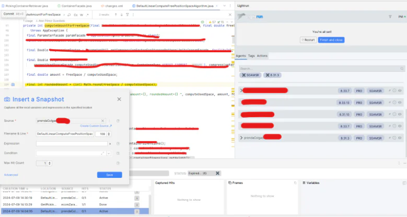Screen dimensions: 407x217
Task: Expand the prendaColgada agent row
Action: coord(241,138)
